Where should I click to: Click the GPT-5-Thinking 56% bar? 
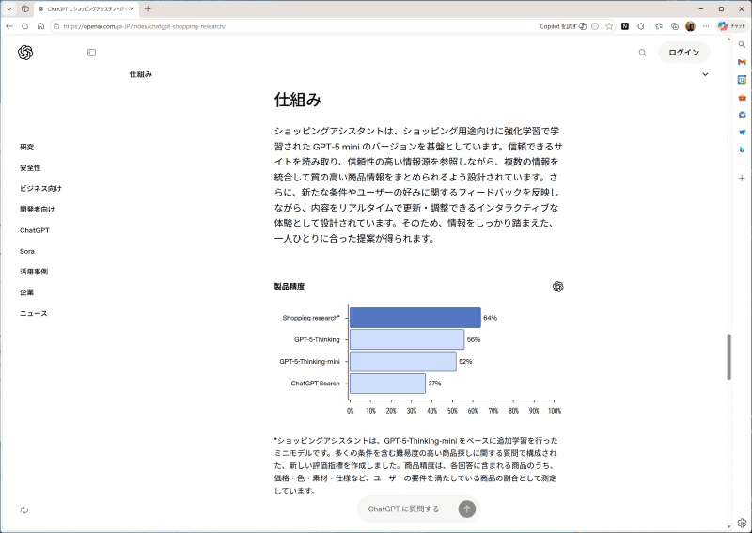pos(407,339)
